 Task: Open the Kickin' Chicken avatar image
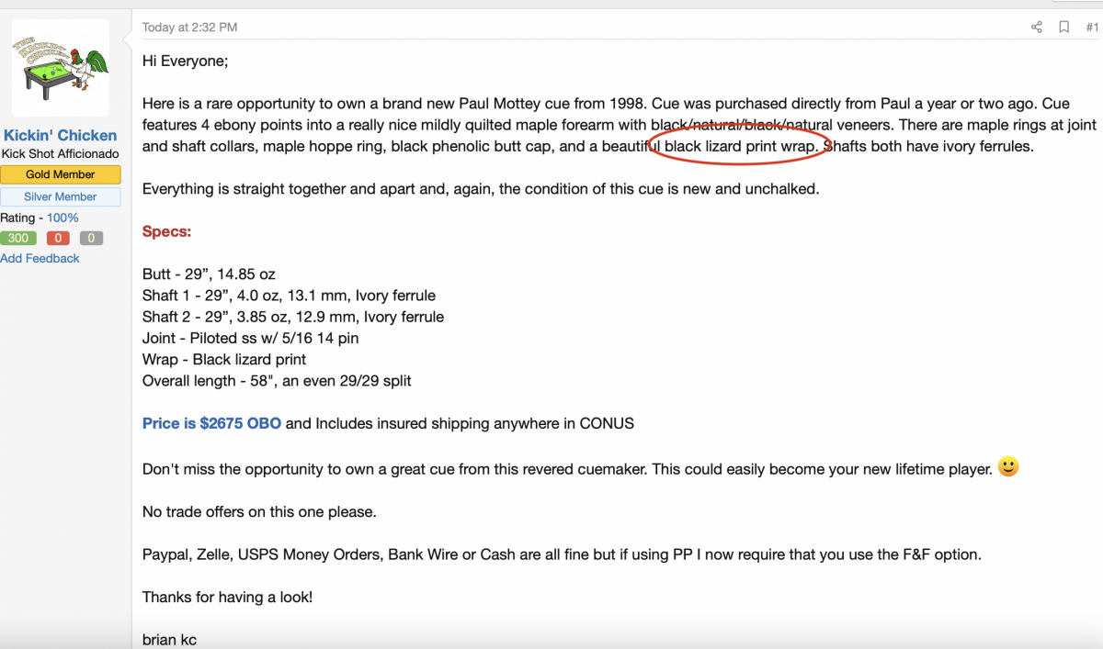[x=61, y=68]
